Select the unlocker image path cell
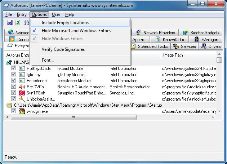This screenshot has height=164, width=227. pos(189,99)
